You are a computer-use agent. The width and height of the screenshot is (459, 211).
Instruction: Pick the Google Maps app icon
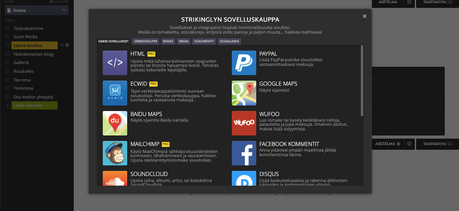point(244,93)
